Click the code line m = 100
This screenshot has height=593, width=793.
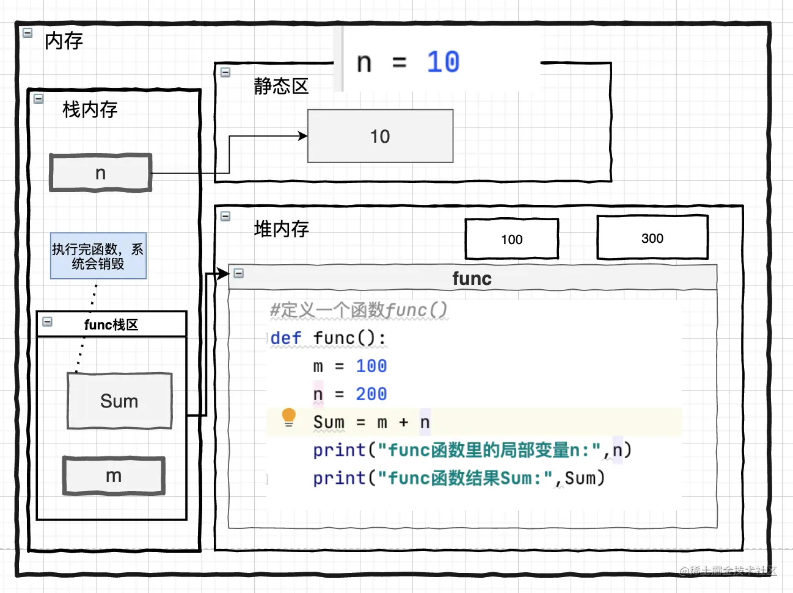(350, 366)
